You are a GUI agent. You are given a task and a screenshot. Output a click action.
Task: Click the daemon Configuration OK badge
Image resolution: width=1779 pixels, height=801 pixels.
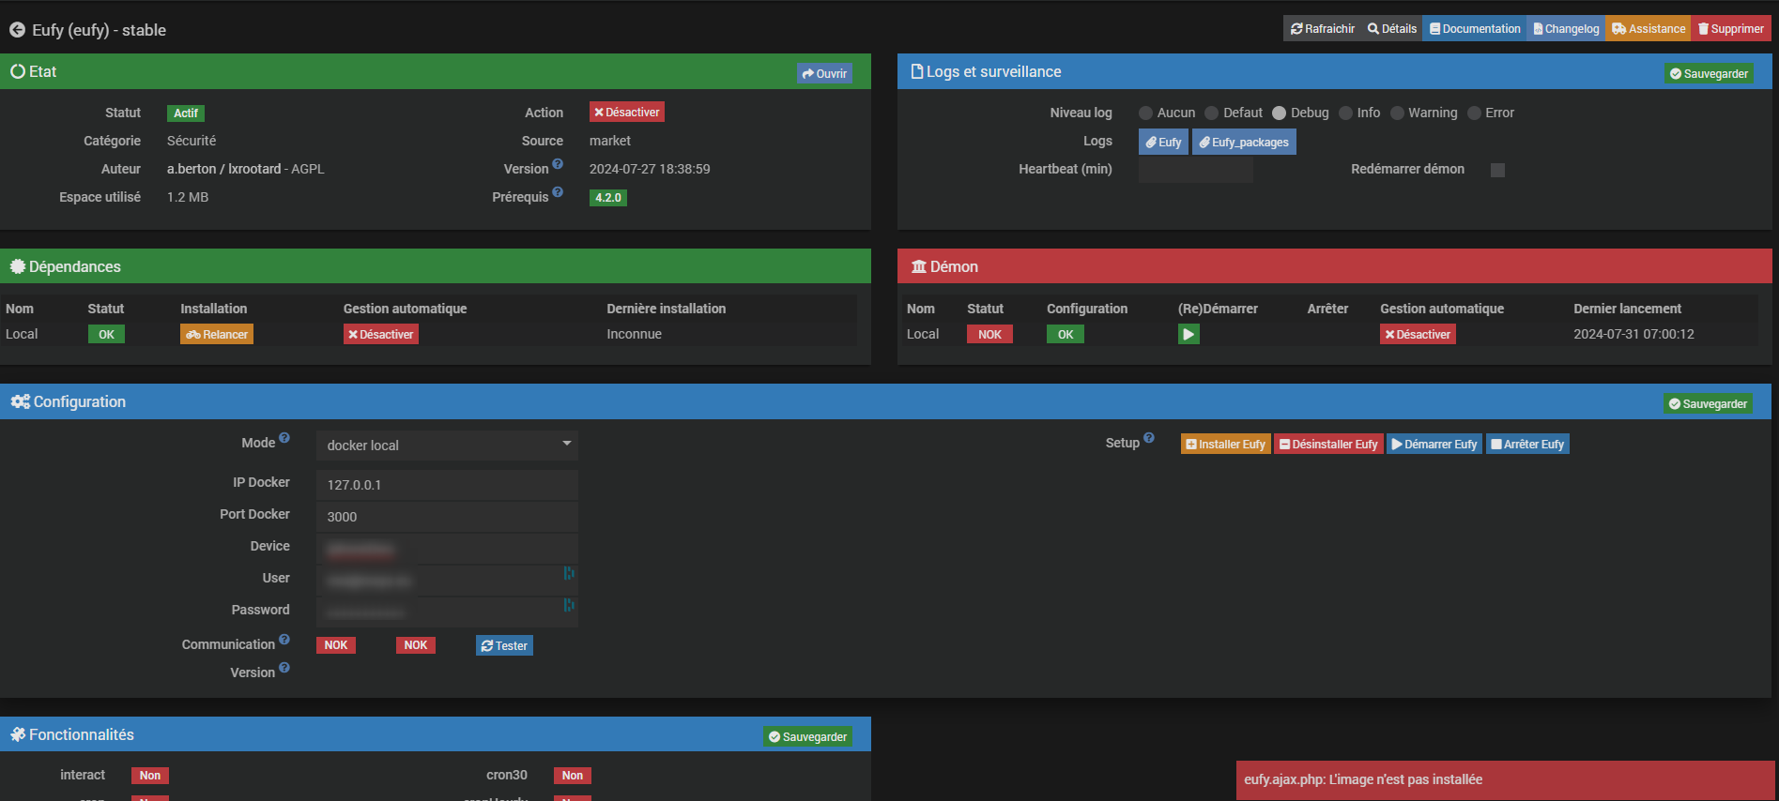pos(1066,335)
